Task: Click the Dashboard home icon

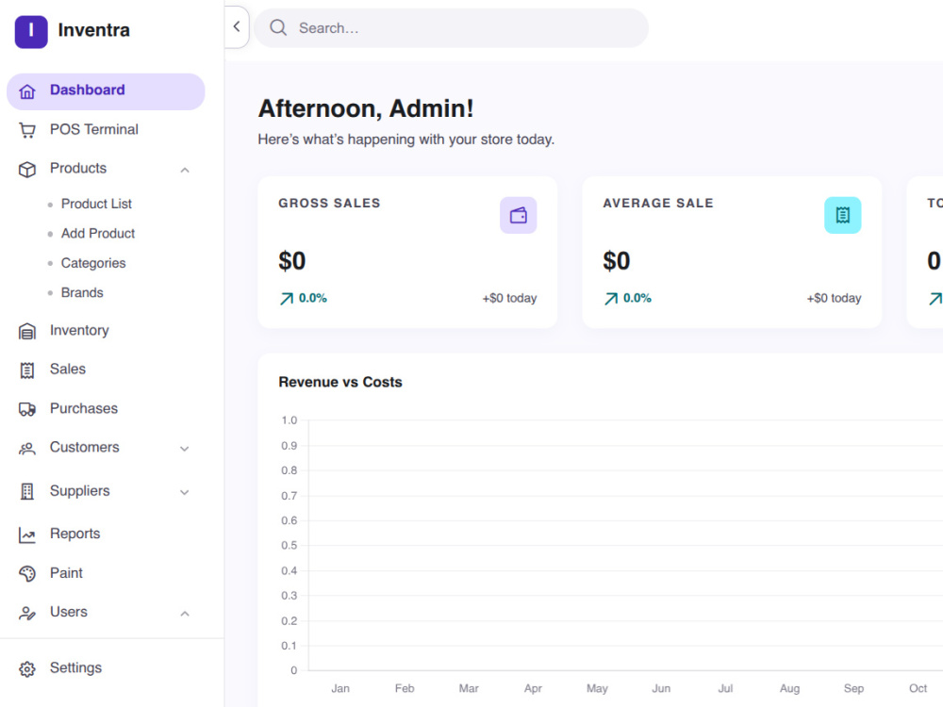Action: 27,91
